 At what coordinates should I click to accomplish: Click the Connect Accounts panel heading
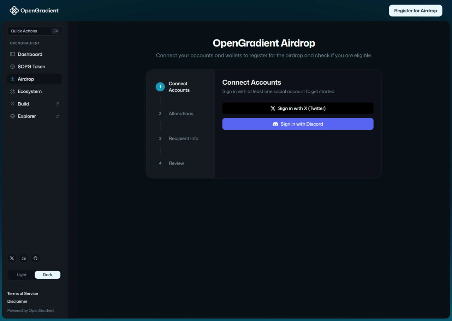(x=251, y=82)
